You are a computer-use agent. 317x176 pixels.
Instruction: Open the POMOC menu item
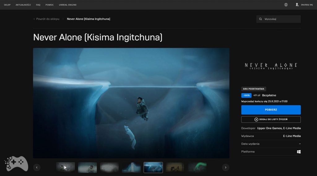coord(50,5)
